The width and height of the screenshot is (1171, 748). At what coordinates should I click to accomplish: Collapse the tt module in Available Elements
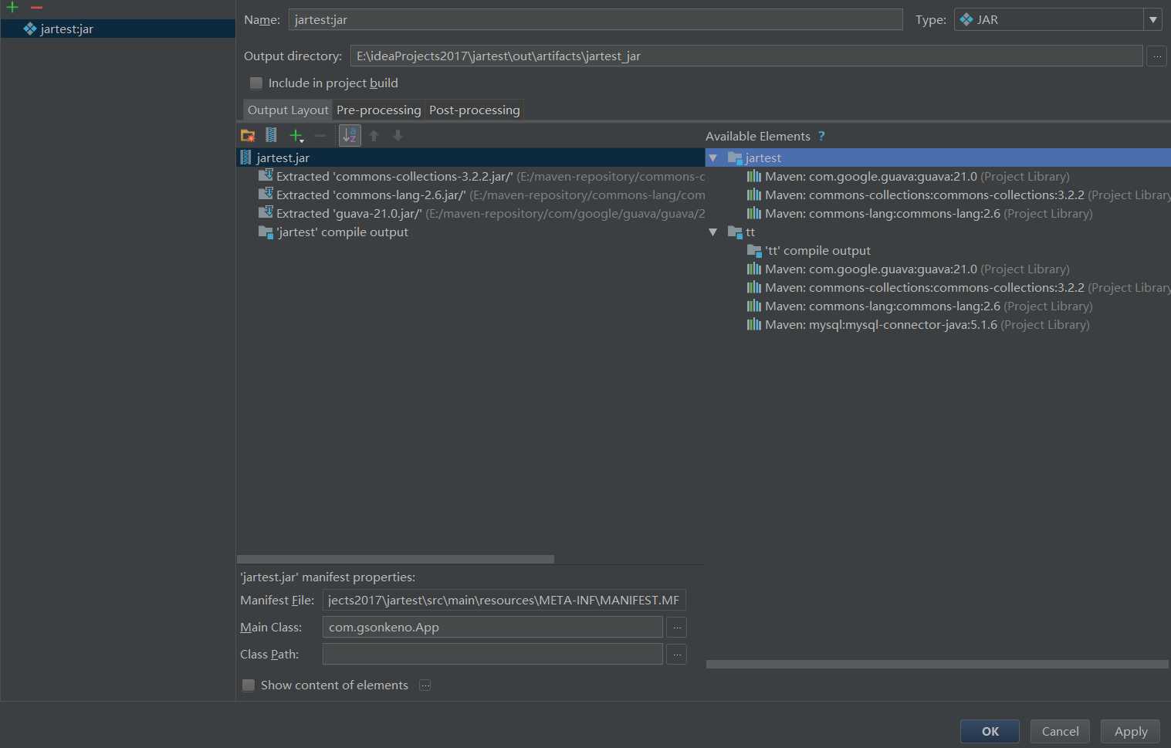click(713, 232)
